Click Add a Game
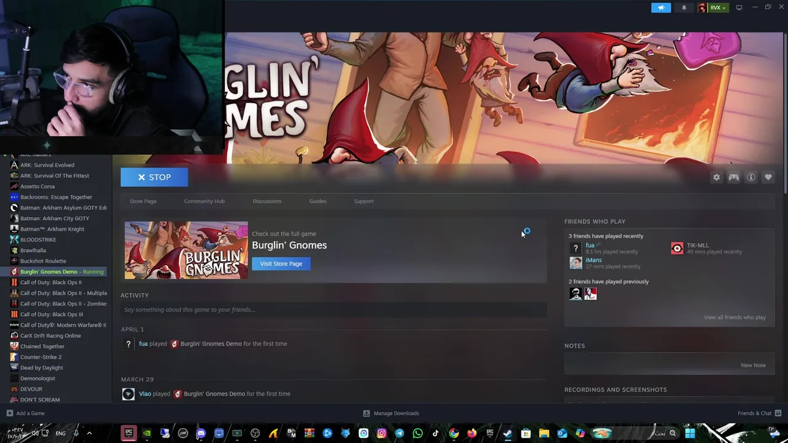 [x=25, y=413]
